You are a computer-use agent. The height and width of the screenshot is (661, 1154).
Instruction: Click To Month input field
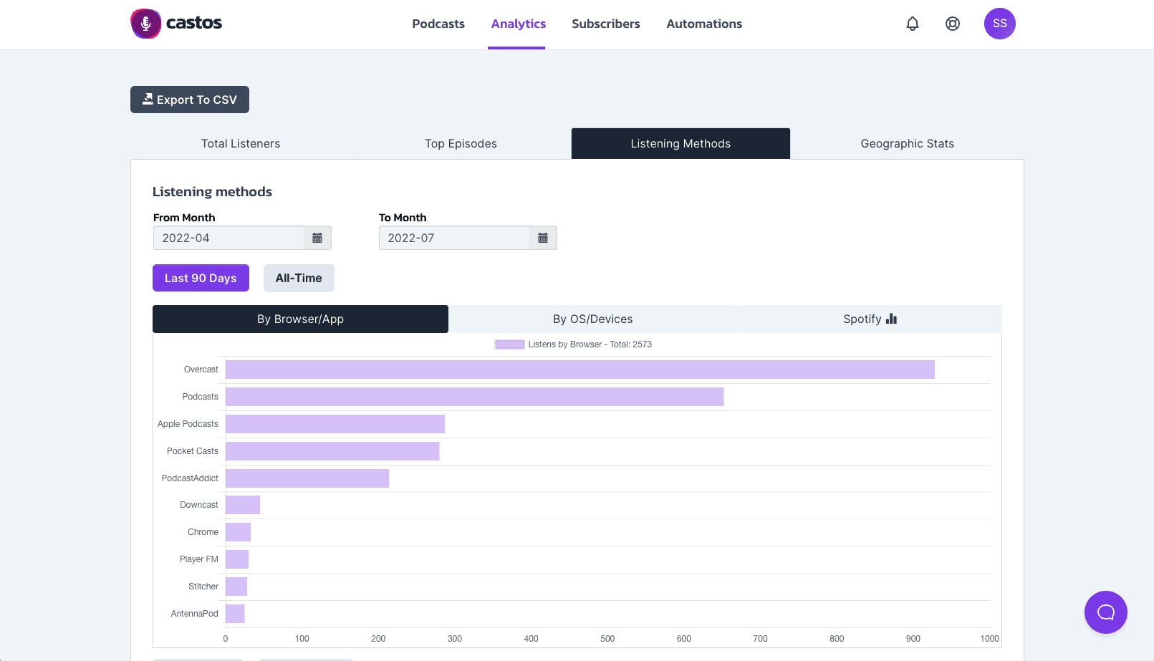[454, 238]
